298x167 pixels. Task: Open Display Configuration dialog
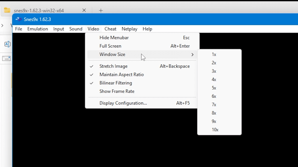click(142, 103)
